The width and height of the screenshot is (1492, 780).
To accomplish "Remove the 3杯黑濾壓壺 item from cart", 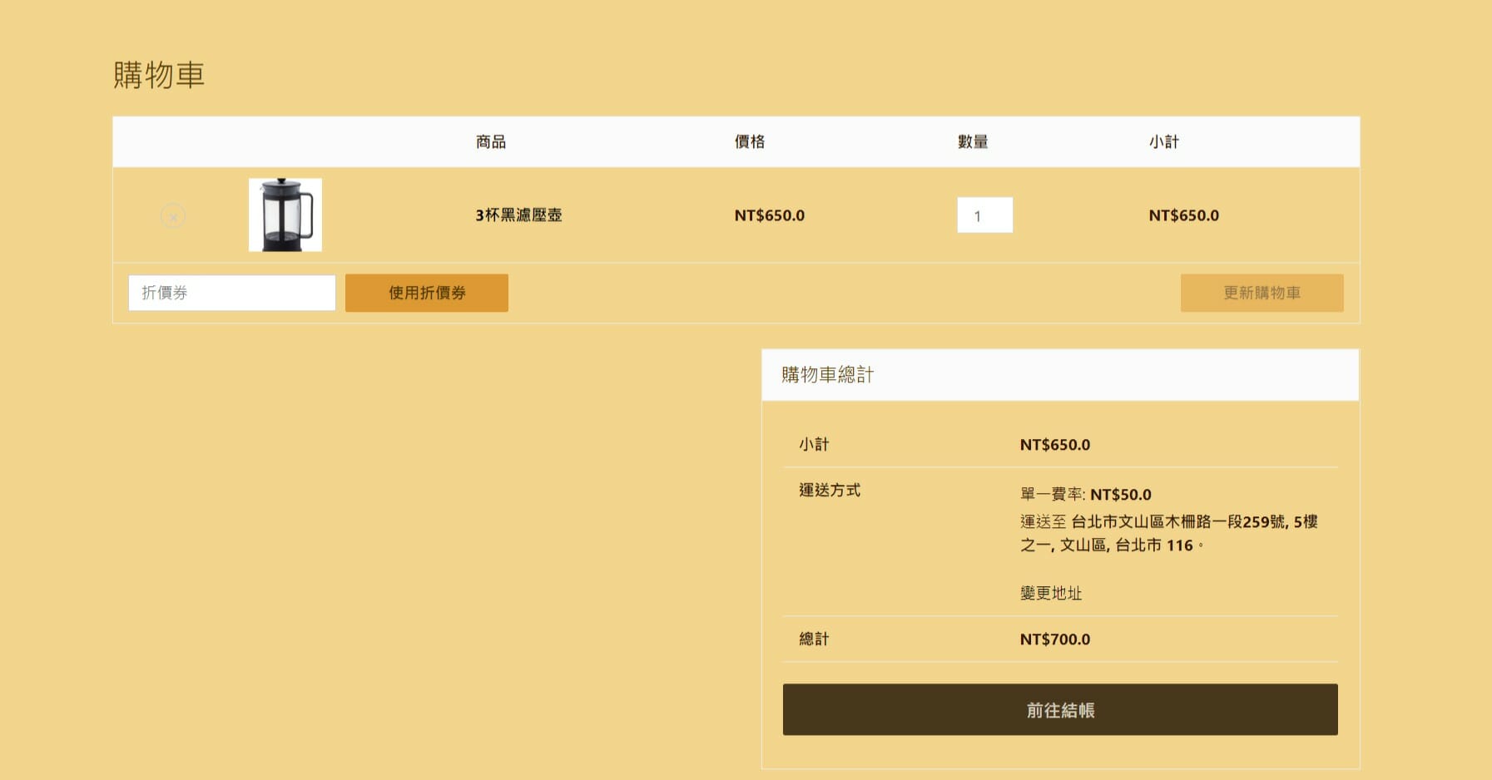I will click(x=173, y=216).
